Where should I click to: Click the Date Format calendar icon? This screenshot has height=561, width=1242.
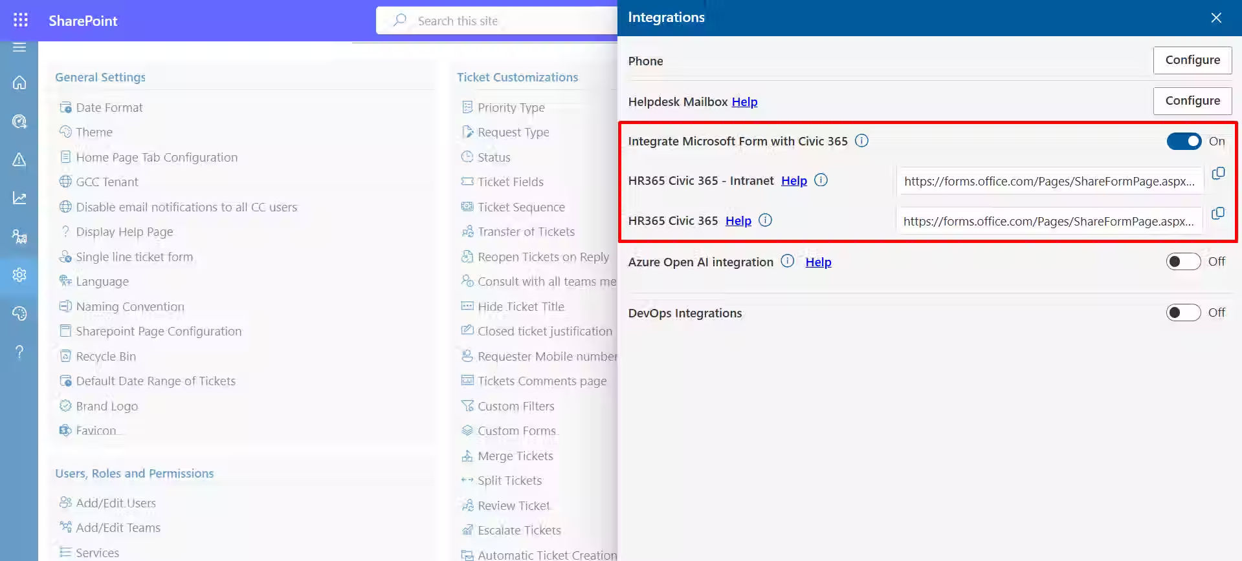(x=65, y=107)
